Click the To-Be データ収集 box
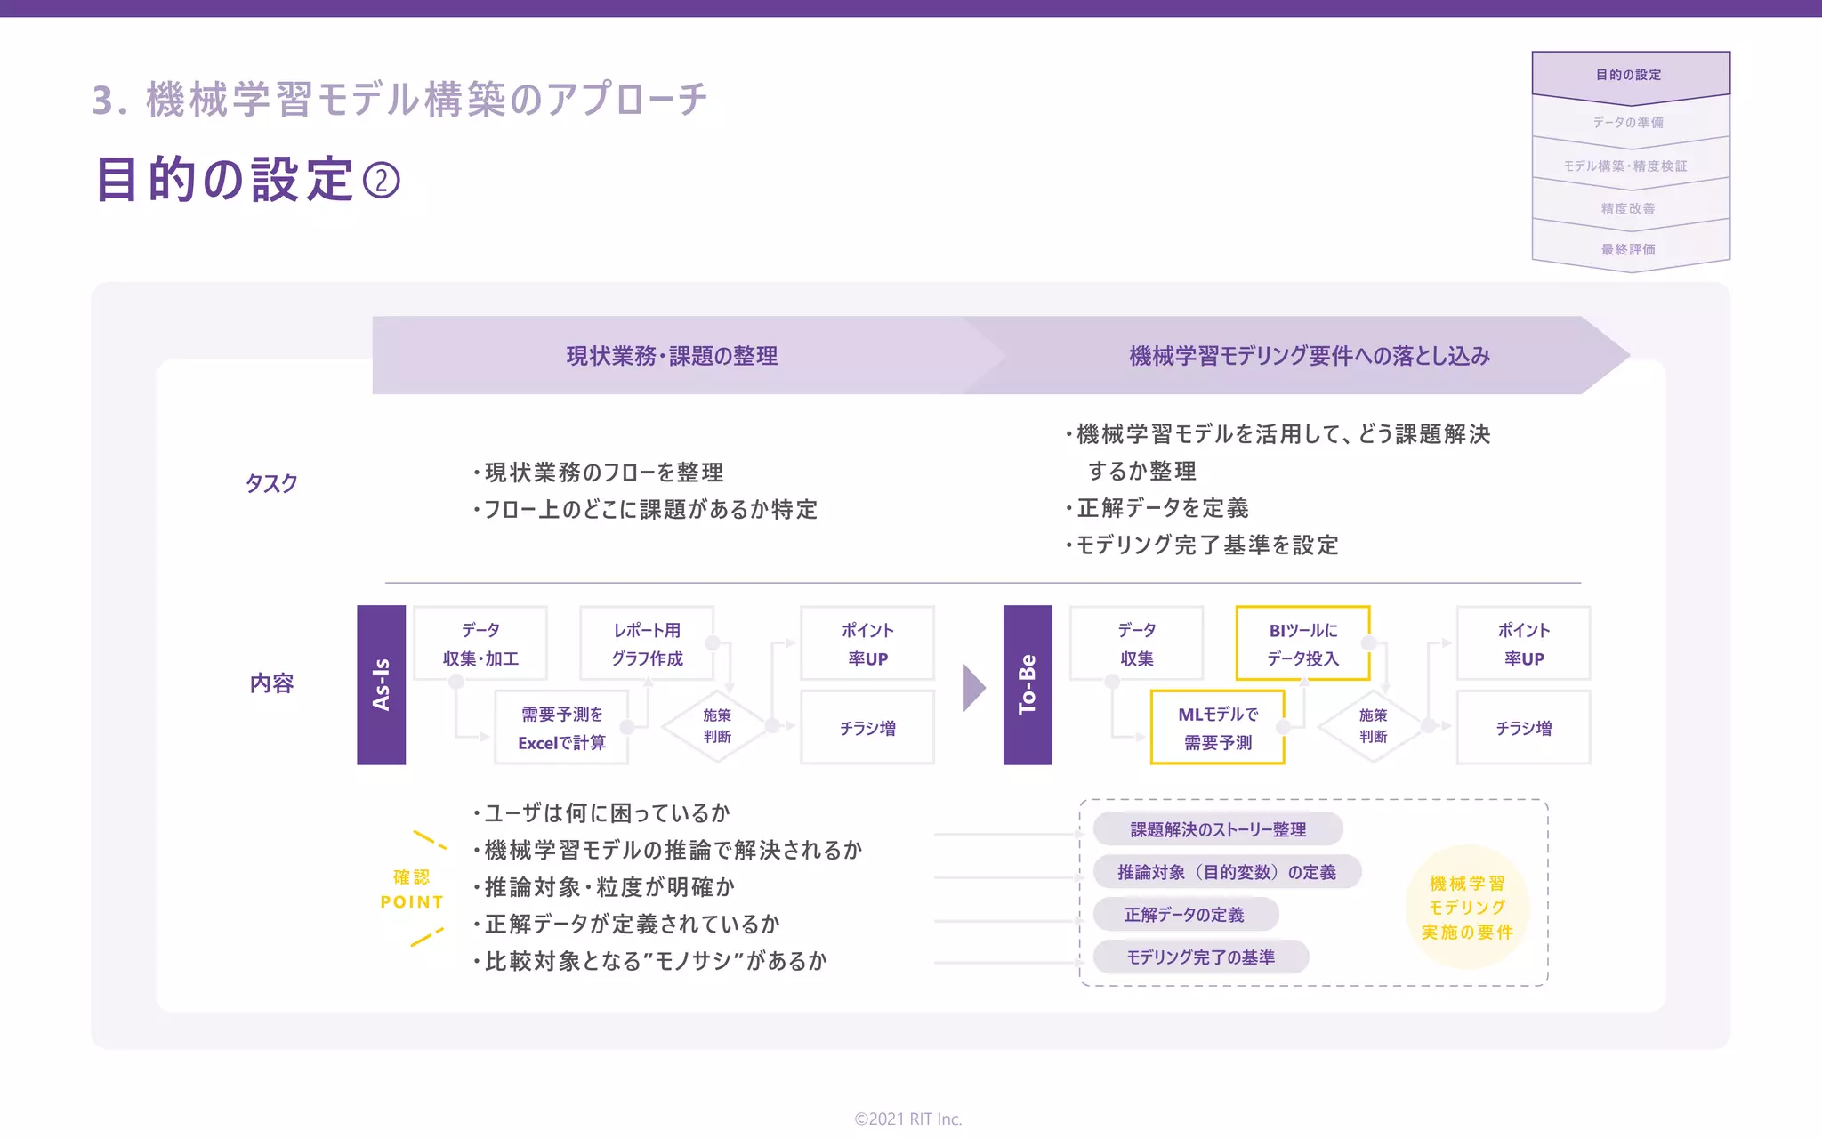This screenshot has height=1139, width=1822. (x=1137, y=643)
